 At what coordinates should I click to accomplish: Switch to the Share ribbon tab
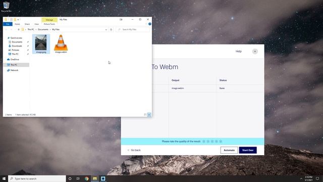(27, 24)
